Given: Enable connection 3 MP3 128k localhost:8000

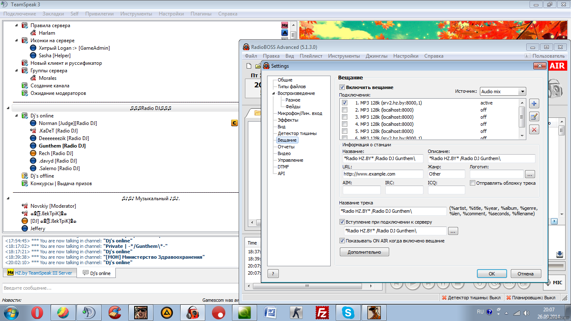Looking at the screenshot, I should (x=344, y=117).
